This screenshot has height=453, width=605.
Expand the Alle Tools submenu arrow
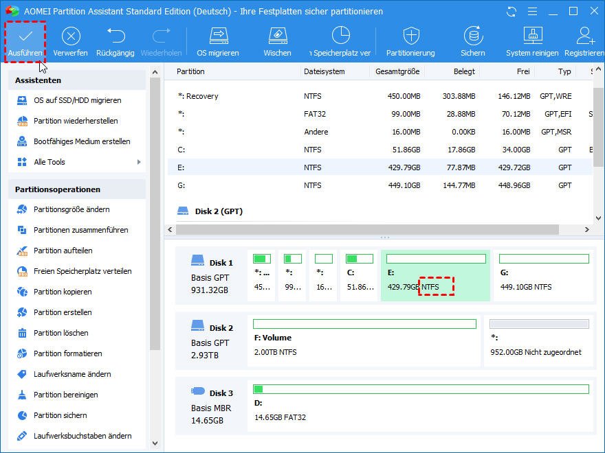pos(139,162)
